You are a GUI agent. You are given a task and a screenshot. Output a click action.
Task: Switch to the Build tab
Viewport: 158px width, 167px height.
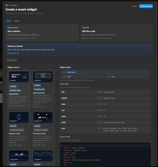click(9, 21)
